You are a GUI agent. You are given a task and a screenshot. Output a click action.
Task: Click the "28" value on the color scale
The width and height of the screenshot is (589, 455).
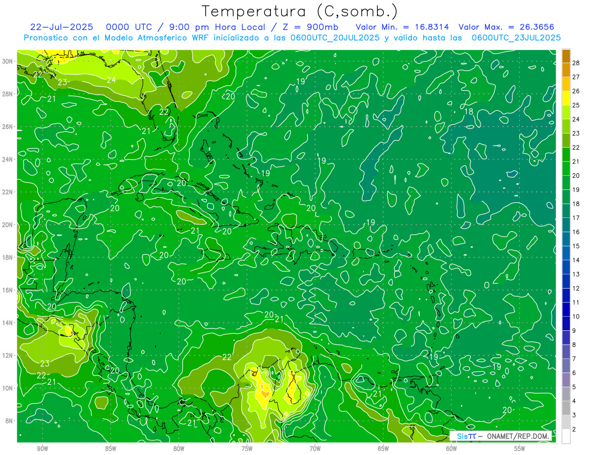(x=576, y=62)
